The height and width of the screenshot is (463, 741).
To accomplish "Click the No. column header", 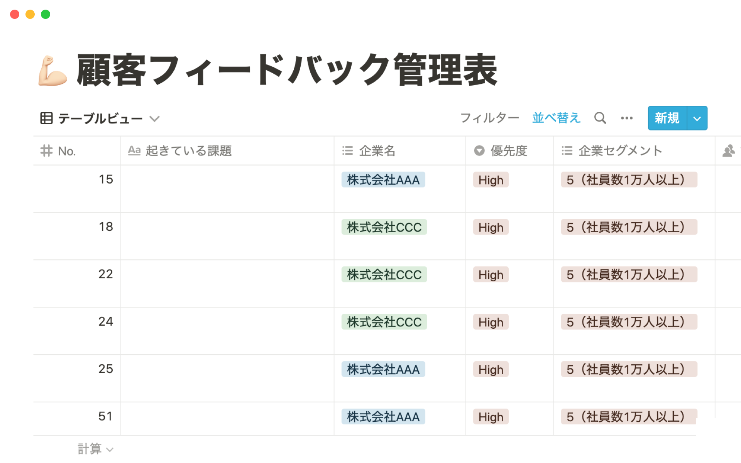I will point(66,151).
